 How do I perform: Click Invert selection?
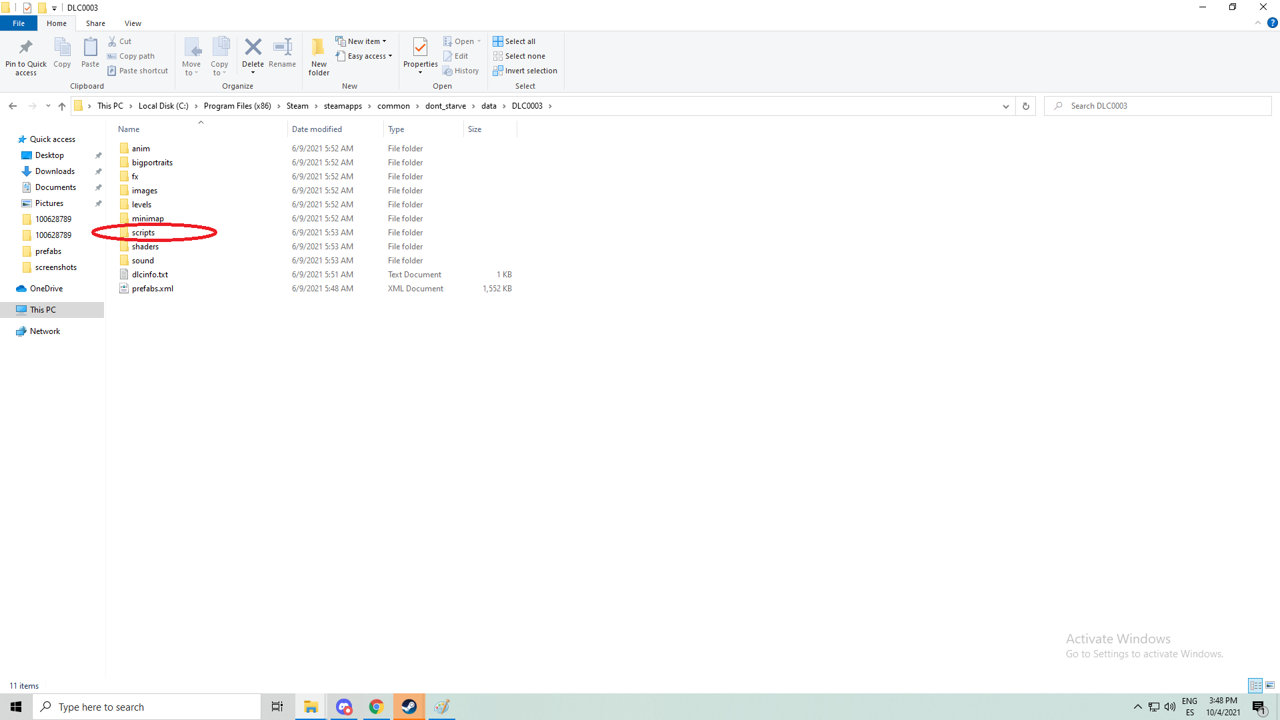[x=525, y=71]
